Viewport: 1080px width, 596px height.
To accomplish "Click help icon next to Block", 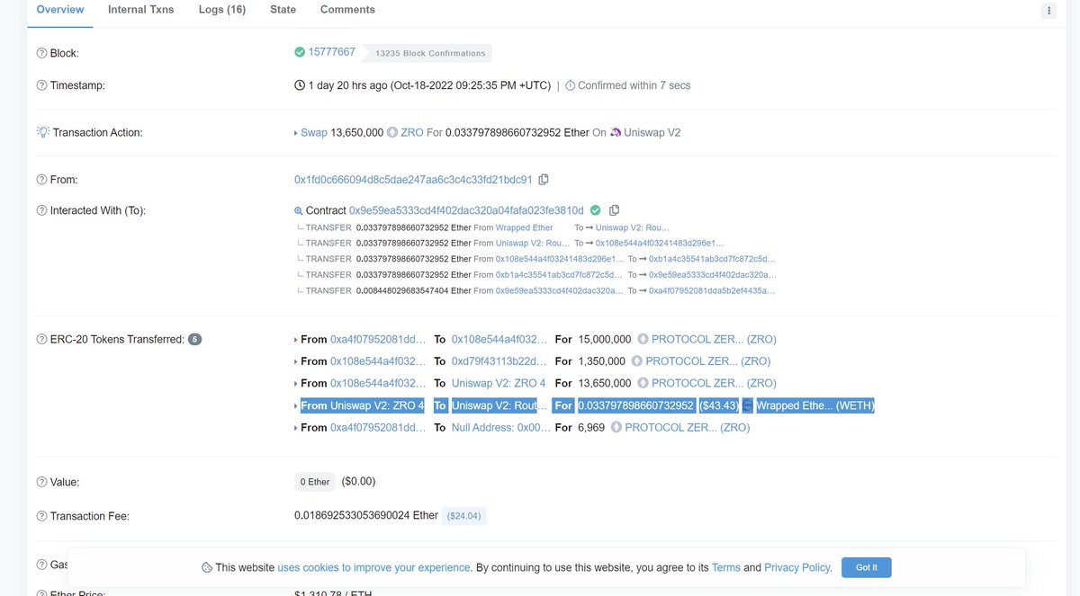I will coord(41,53).
